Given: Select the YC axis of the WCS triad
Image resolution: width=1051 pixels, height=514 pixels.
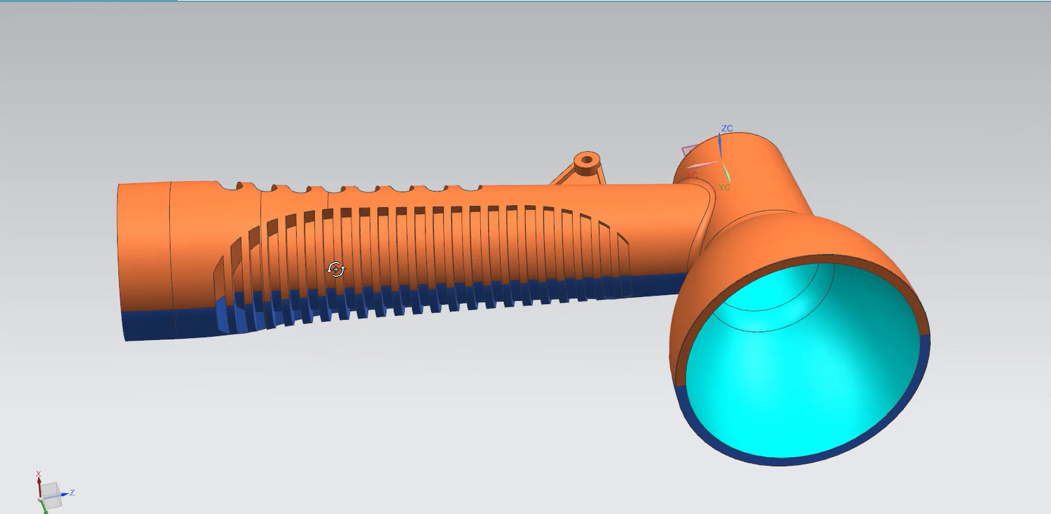Looking at the screenshot, I should click(727, 173).
